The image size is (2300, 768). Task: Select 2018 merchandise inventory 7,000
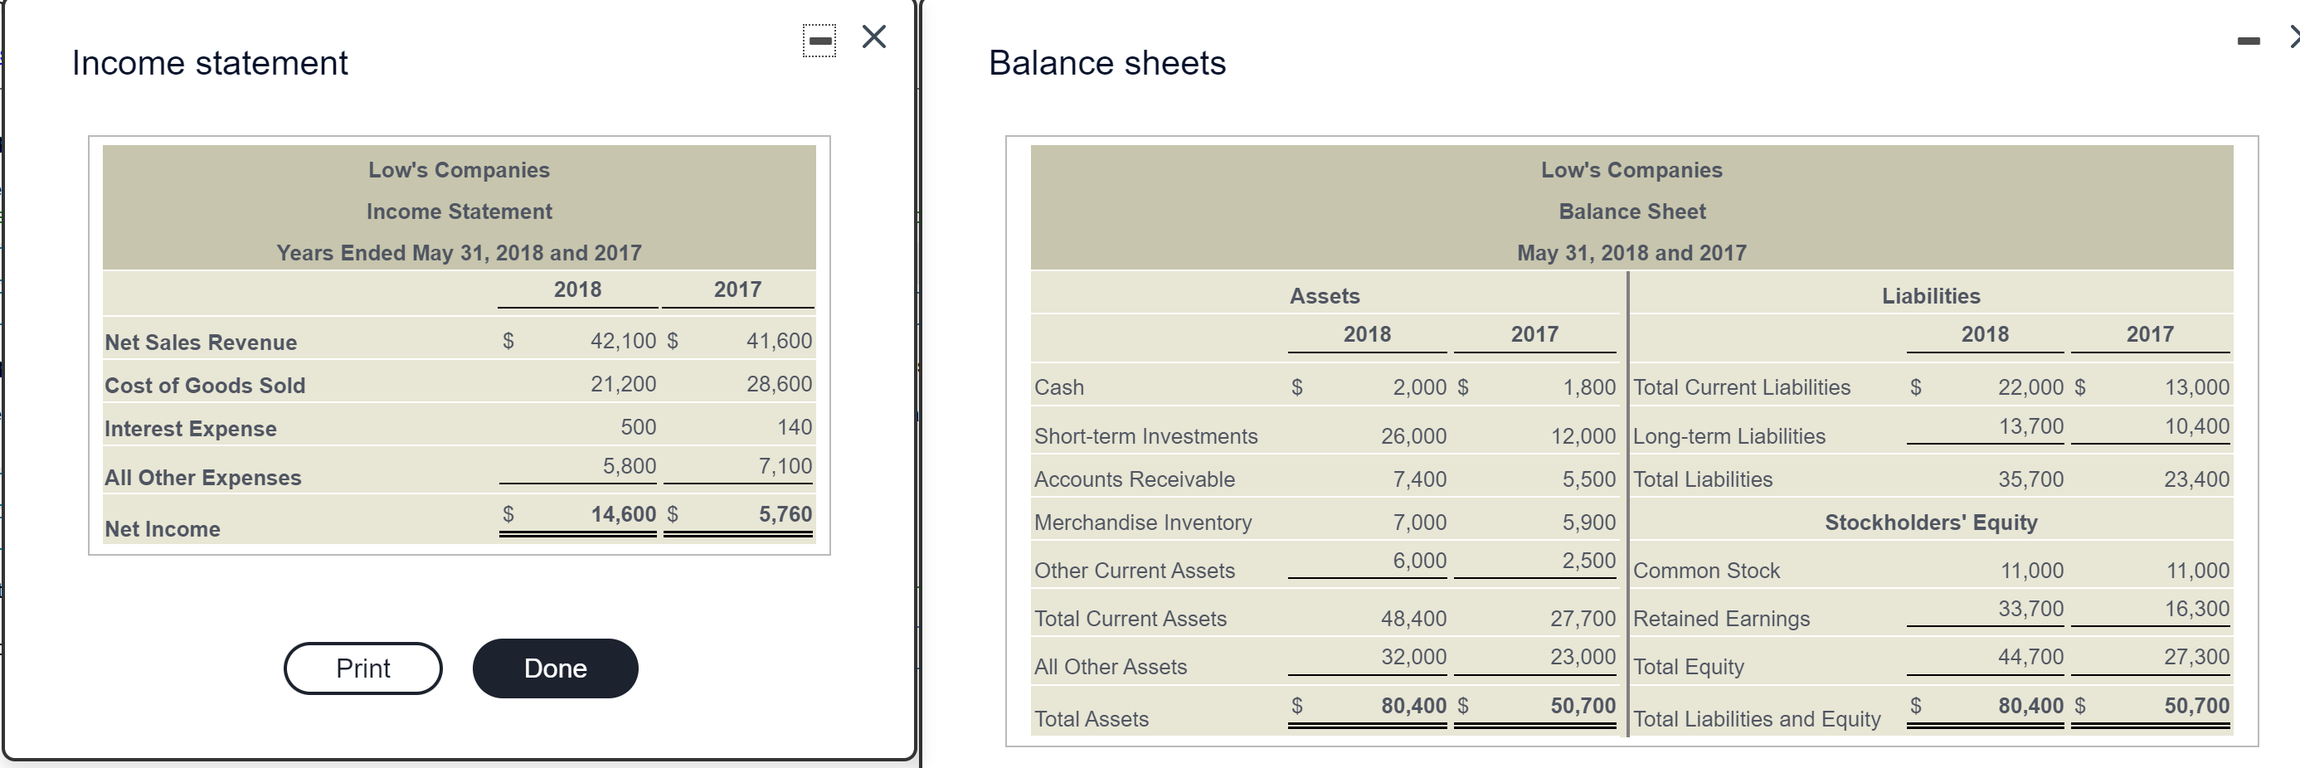tap(1420, 523)
